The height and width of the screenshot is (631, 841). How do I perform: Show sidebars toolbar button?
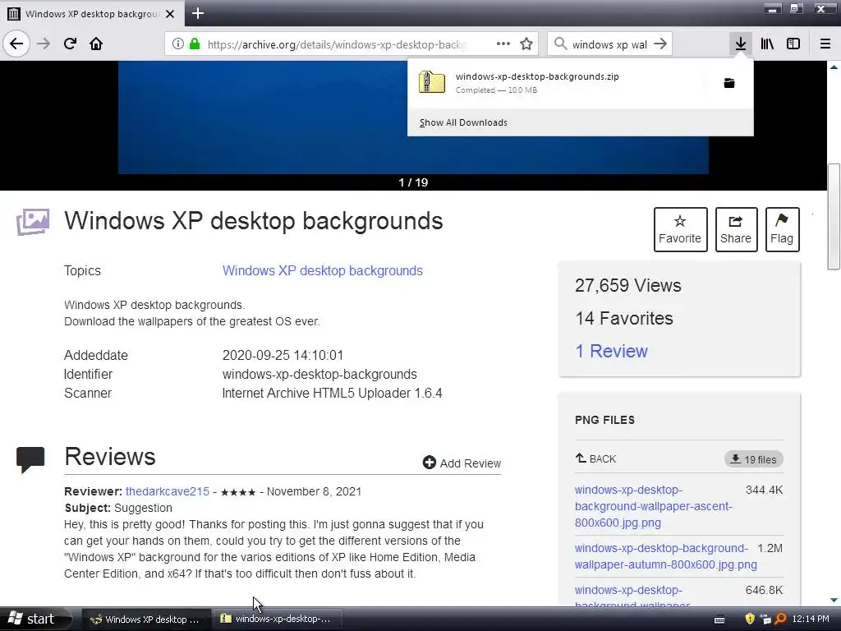pos(793,44)
